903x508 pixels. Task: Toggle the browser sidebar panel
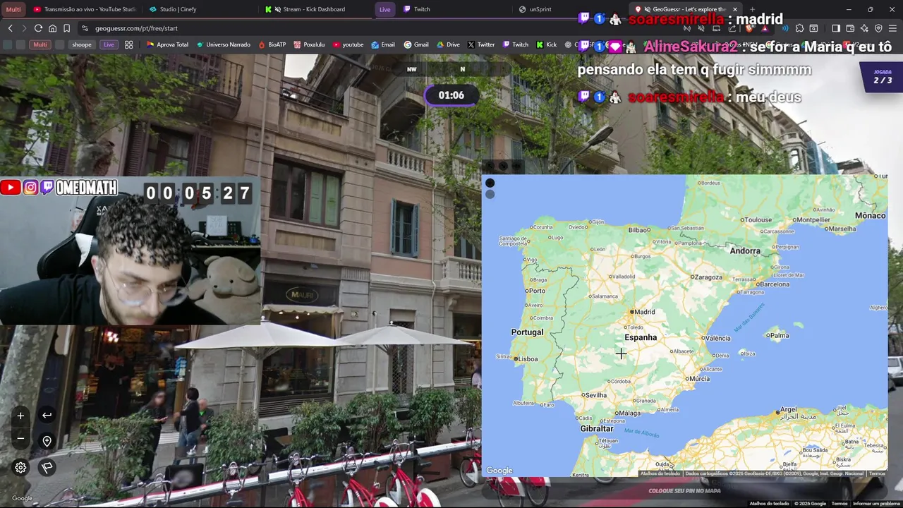pos(836,28)
